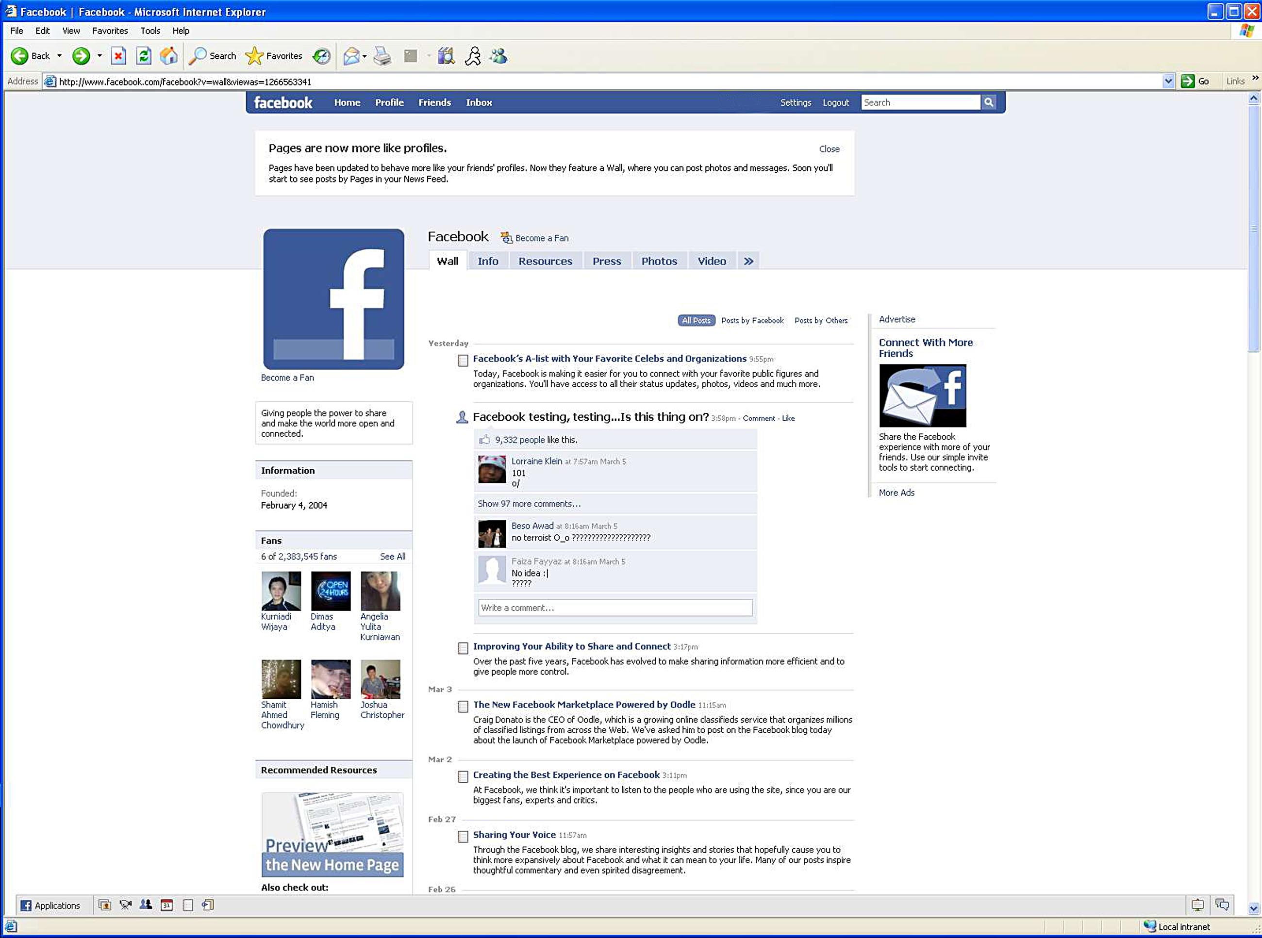Screen dimensions: 1262x938
Task: Filter wall to Posts by Facebook
Action: pos(752,320)
